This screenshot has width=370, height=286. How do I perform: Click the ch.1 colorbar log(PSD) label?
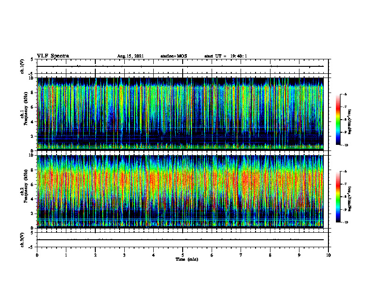[350, 122]
